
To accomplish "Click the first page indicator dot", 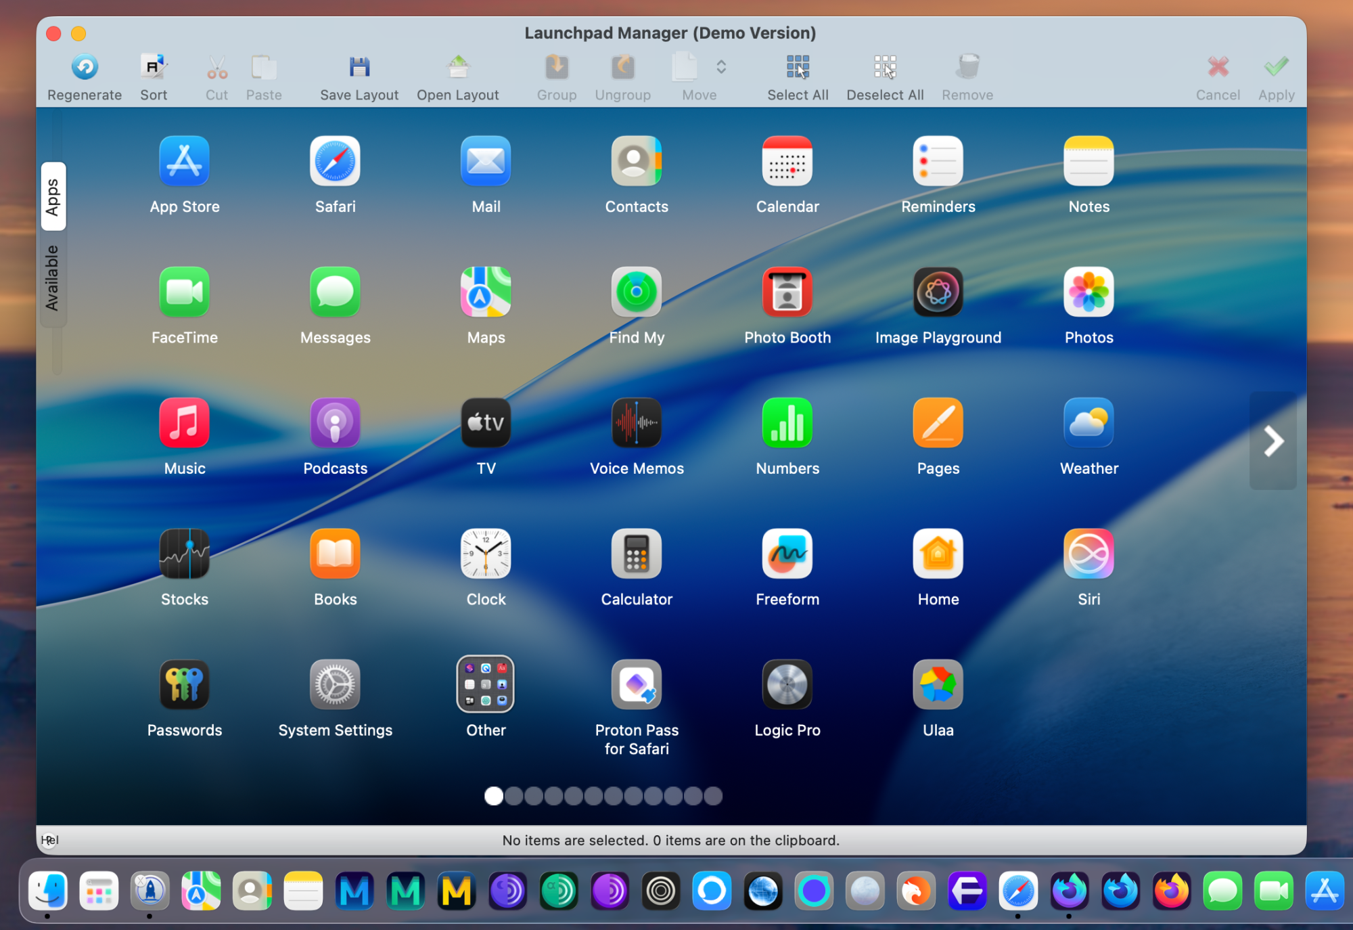I will click(x=494, y=796).
